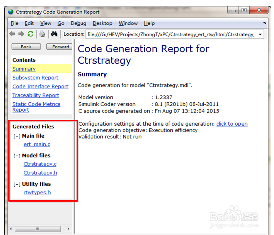Open the Summary link
The height and width of the screenshot is (235, 274).
tap(24, 69)
